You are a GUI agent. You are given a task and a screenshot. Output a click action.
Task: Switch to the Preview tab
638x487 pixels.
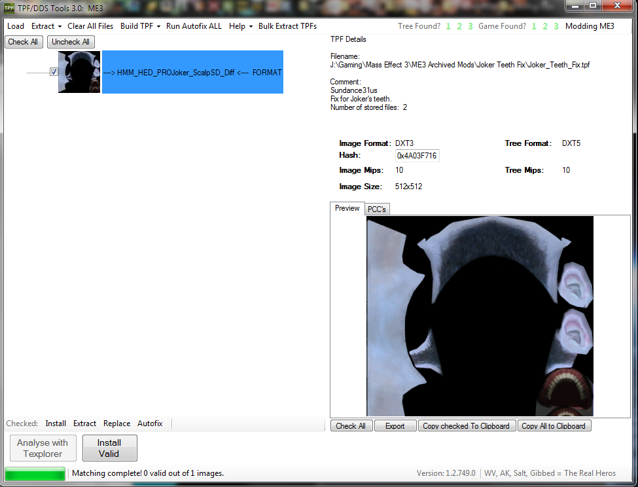[347, 208]
